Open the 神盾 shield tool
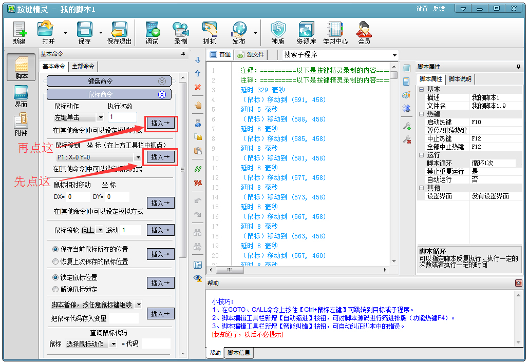This screenshot has height=363, width=528. pos(278,33)
